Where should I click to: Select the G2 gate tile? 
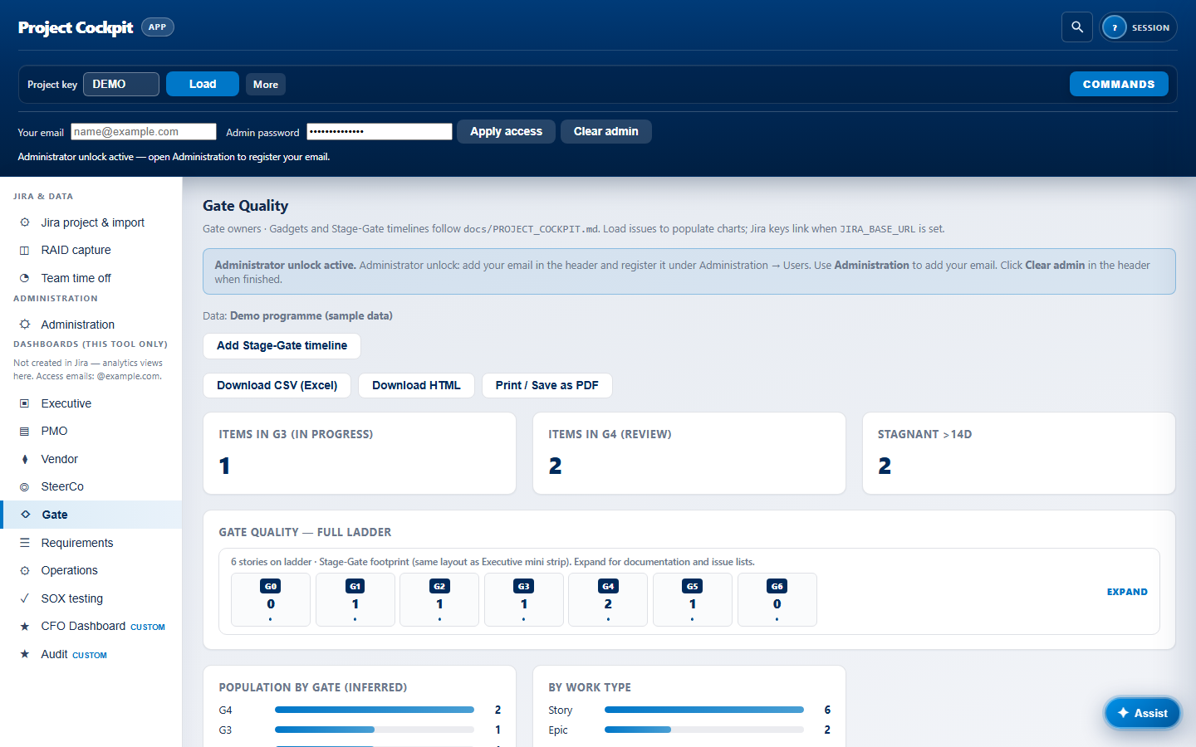click(439, 599)
